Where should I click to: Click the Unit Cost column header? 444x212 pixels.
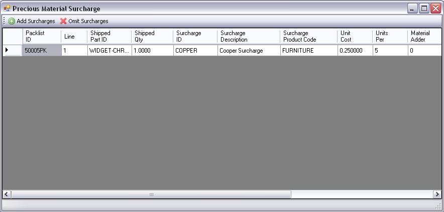(x=355, y=36)
